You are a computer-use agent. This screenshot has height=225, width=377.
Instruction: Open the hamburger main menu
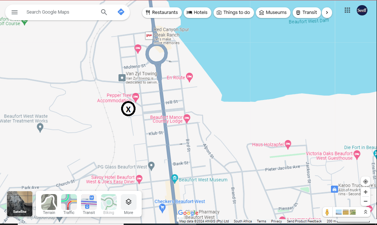coord(14,12)
